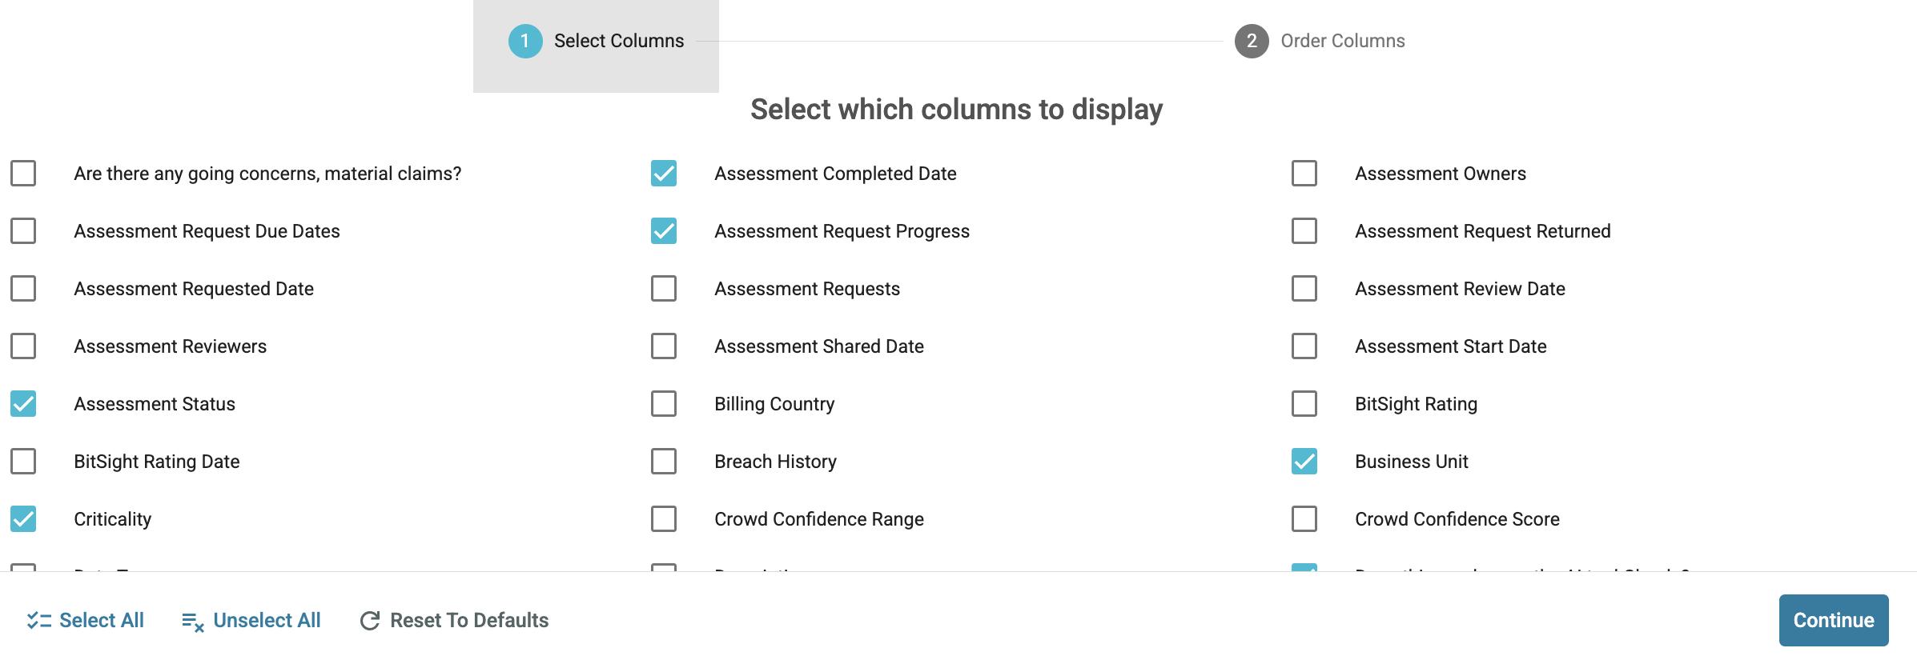1917x656 pixels.
Task: Uncheck Assessment Request Progress checkbox
Action: pos(664,231)
